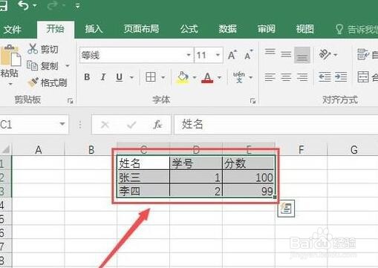
Task: Select align left icon
Action: 270,77
